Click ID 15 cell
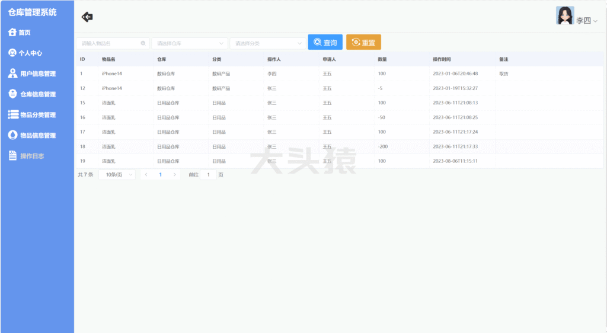This screenshot has width=607, height=333. [82, 103]
